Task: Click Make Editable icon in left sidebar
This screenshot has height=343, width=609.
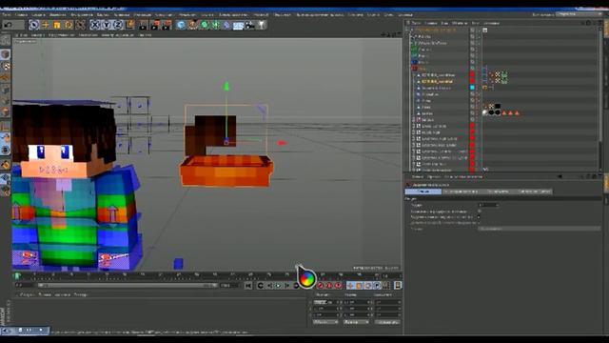Action: pos(5,40)
